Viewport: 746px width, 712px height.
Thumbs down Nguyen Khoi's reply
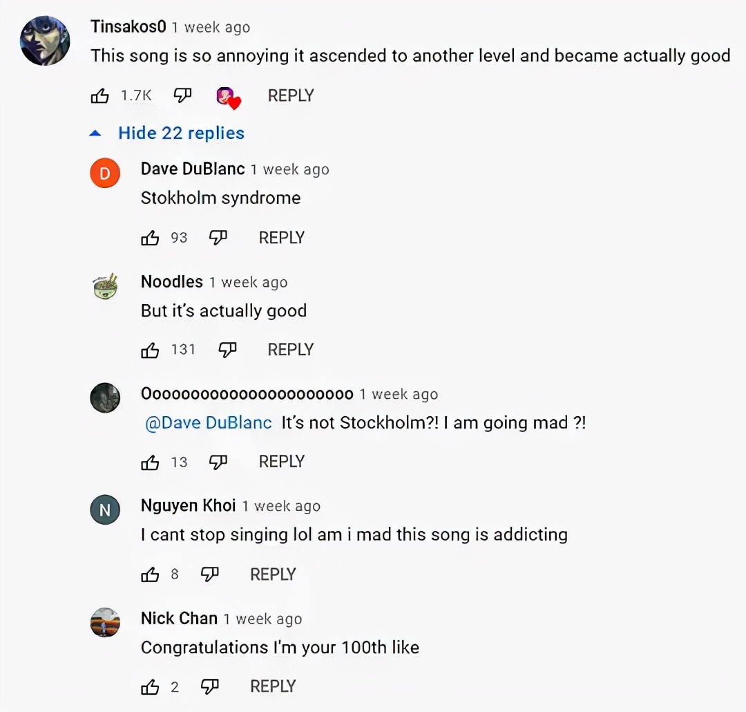[x=209, y=574]
